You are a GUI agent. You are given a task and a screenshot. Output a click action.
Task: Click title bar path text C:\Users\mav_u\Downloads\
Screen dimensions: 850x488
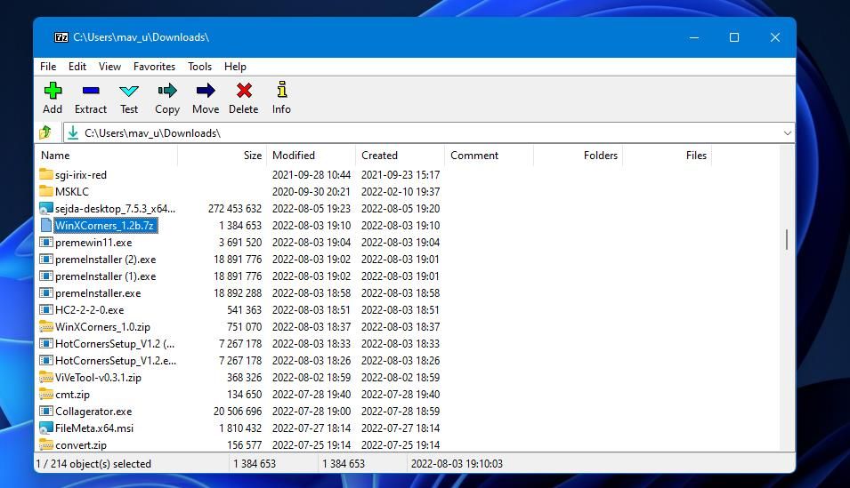click(x=141, y=37)
